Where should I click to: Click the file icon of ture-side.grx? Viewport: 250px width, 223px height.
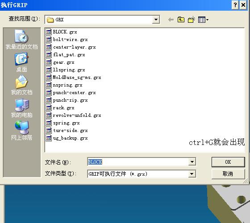[x=49, y=130]
